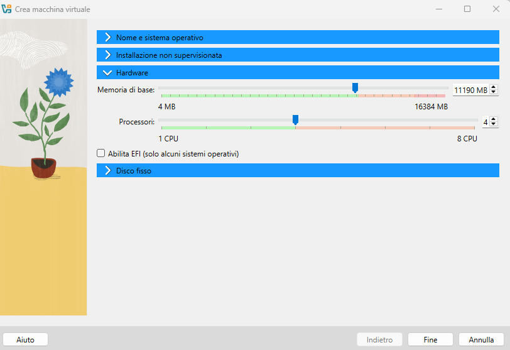The width and height of the screenshot is (510, 350).
Task: Click the memory size field showing 11190 MB
Action: (470, 90)
